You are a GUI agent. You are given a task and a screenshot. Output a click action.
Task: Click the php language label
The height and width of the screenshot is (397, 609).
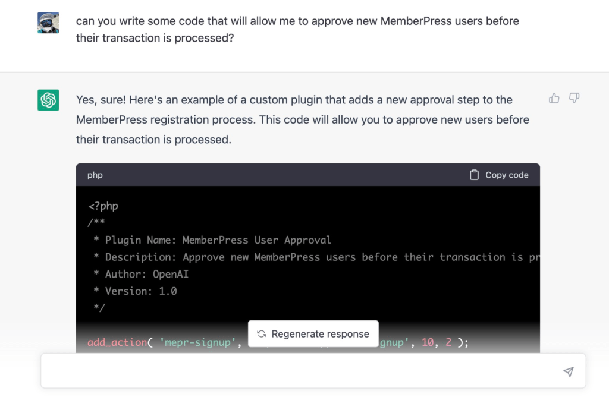pos(95,175)
